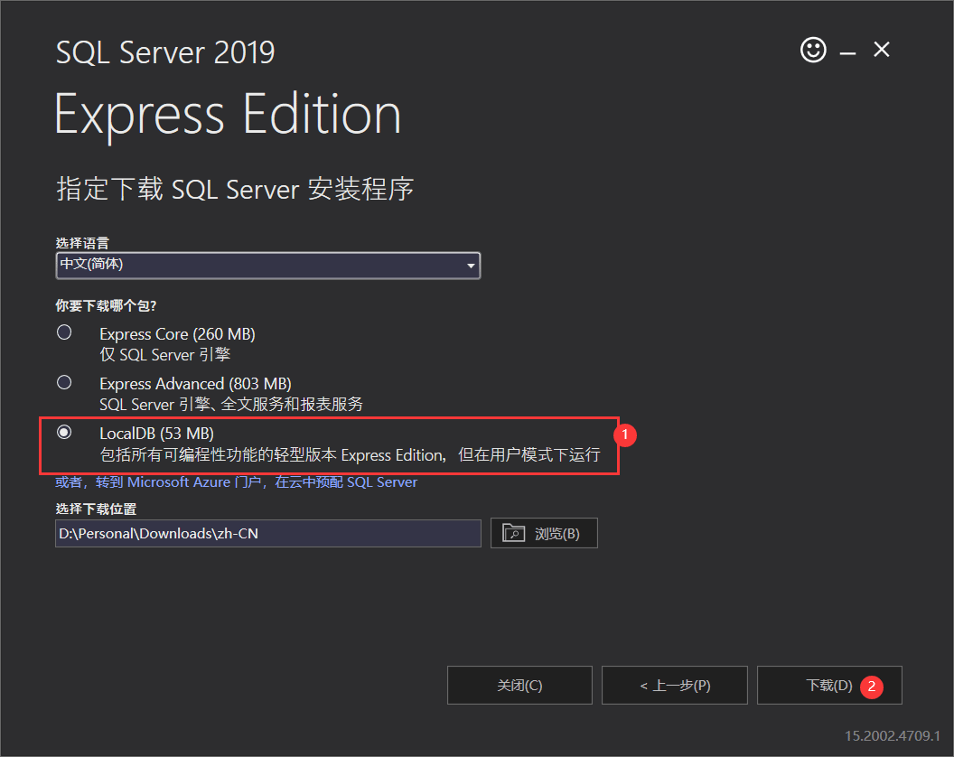Click the 关闭(C) button
Viewport: 954px width, 757px height.
519,686
